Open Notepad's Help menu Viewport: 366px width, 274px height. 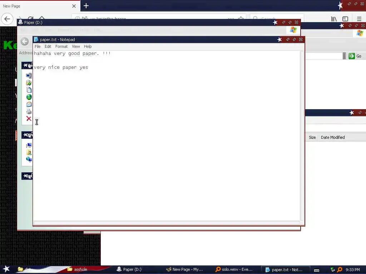pyautogui.click(x=88, y=46)
